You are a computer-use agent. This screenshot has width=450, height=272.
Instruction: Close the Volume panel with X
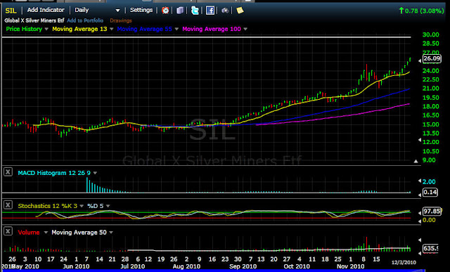[8, 231]
